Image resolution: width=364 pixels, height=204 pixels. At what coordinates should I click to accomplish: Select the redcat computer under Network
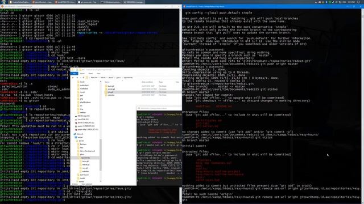tap(80, 137)
